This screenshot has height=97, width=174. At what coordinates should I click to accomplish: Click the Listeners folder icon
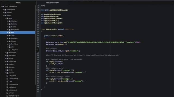[x=10, y=38]
